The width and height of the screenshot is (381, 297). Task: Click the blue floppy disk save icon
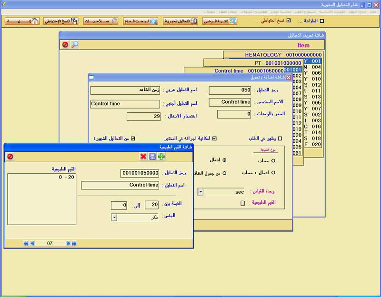(152, 157)
